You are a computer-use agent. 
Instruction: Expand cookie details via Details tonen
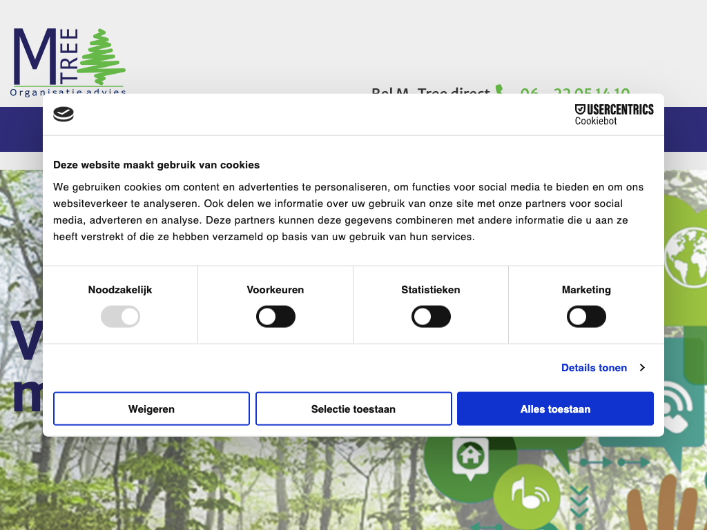point(594,368)
